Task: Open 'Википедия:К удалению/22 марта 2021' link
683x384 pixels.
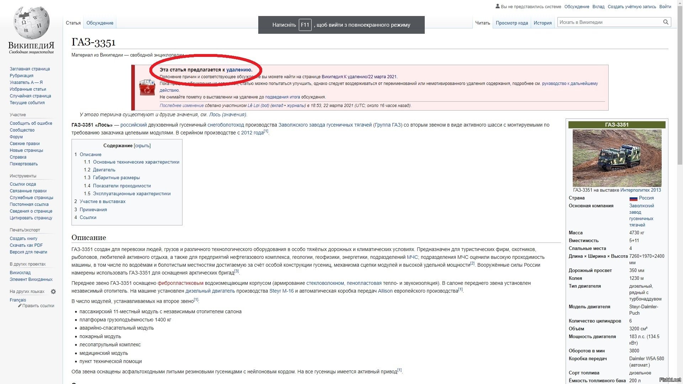Action: [359, 77]
